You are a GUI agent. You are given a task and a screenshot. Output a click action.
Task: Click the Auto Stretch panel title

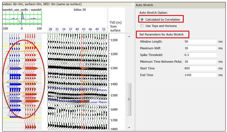tap(144, 5)
